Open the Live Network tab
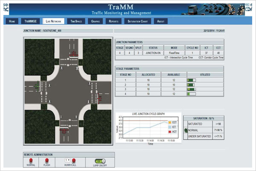This screenshot has height=171, width=256. [54, 21]
